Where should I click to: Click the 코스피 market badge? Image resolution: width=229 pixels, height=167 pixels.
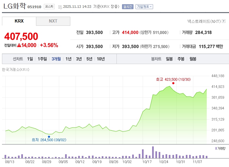[x=49, y=7]
